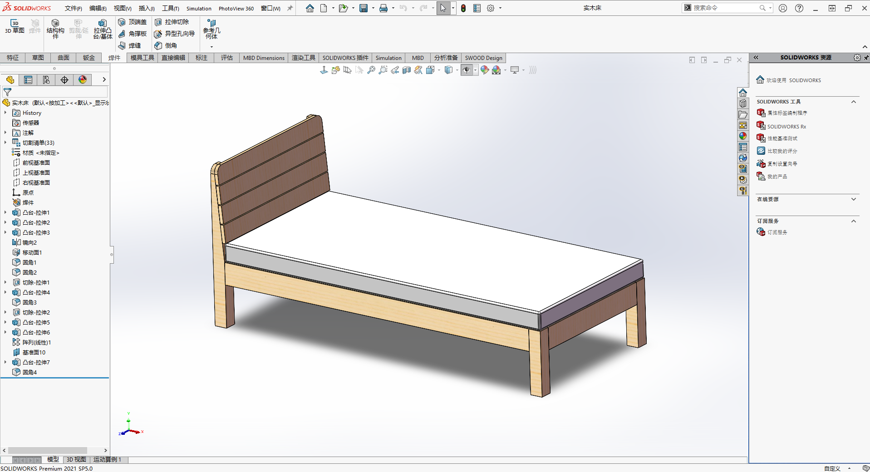Switch to the PropertyManager panel tab

tap(28, 80)
